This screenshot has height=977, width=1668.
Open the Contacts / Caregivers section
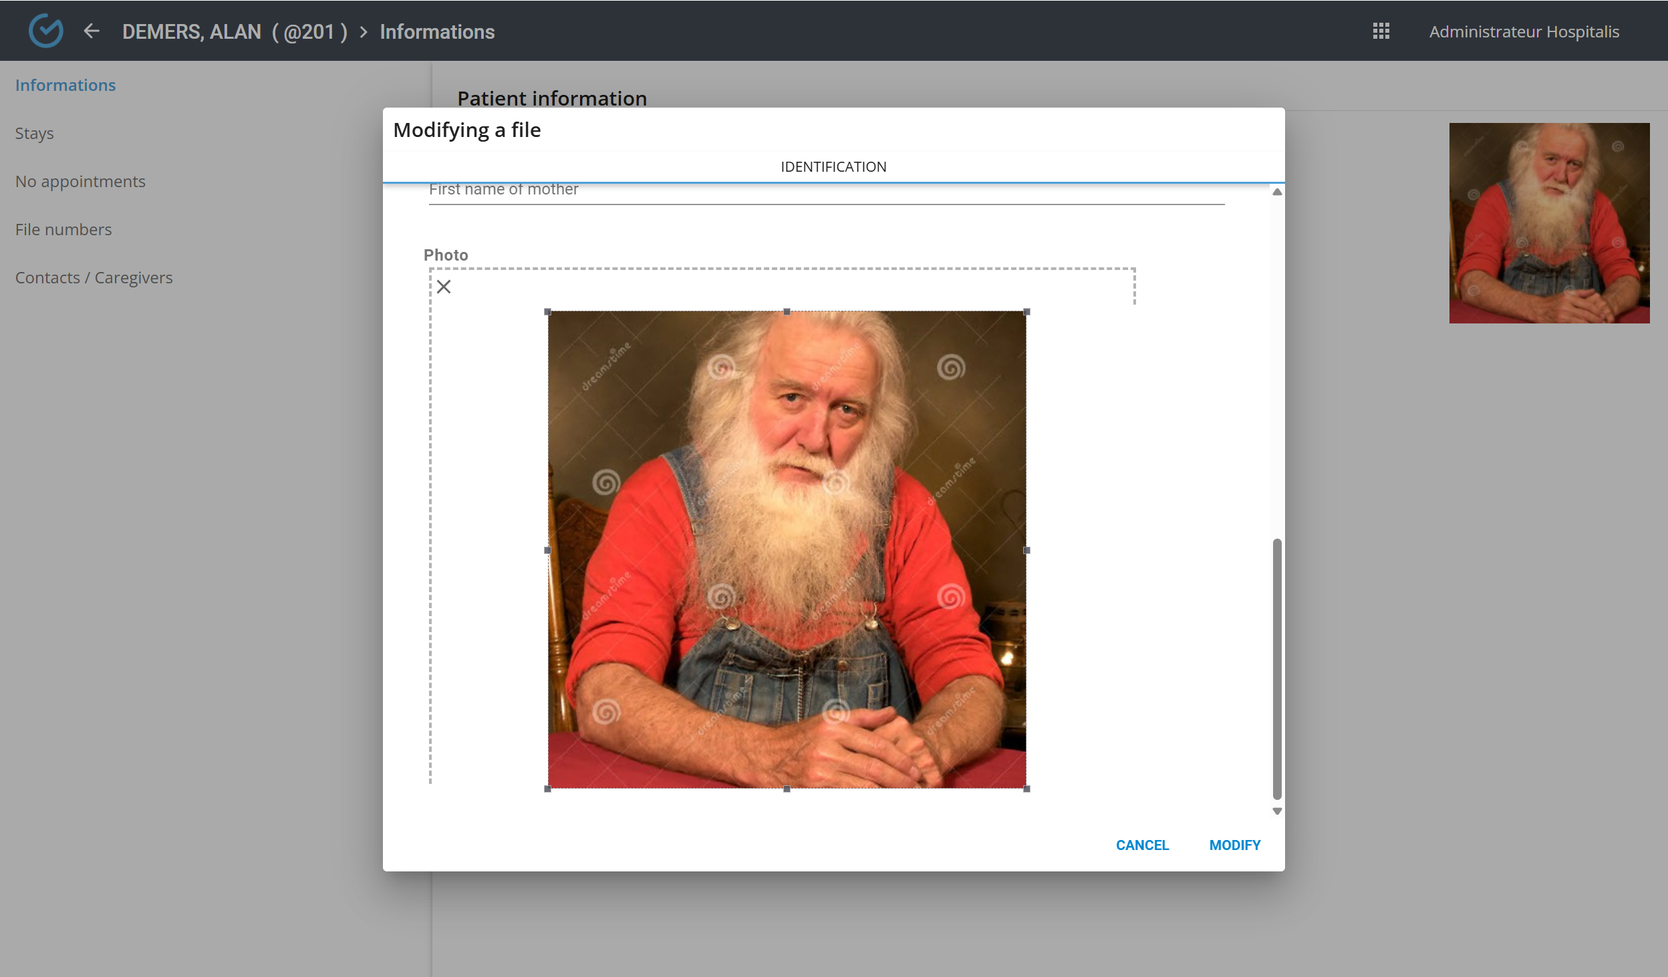pyautogui.click(x=94, y=277)
